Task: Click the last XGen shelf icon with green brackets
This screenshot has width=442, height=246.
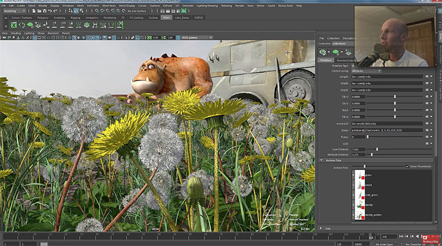Action: pyautogui.click(x=120, y=25)
